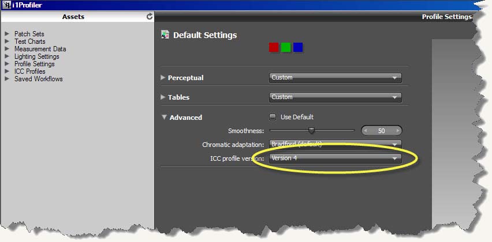Expand the Patch Sets tree arrow
Screen dimensions: 492x242
pos(7,34)
